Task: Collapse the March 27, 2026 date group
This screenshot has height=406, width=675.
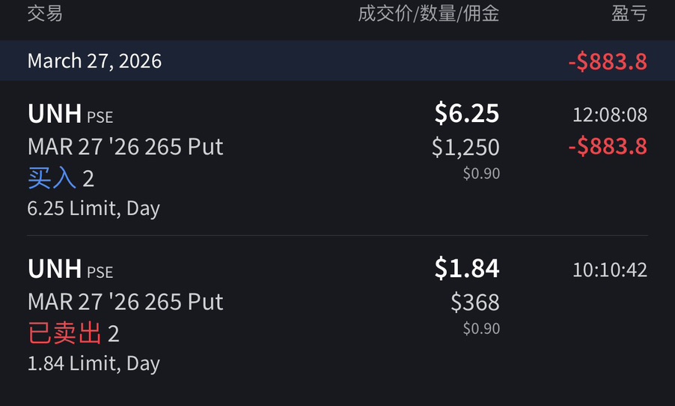Action: click(x=94, y=61)
